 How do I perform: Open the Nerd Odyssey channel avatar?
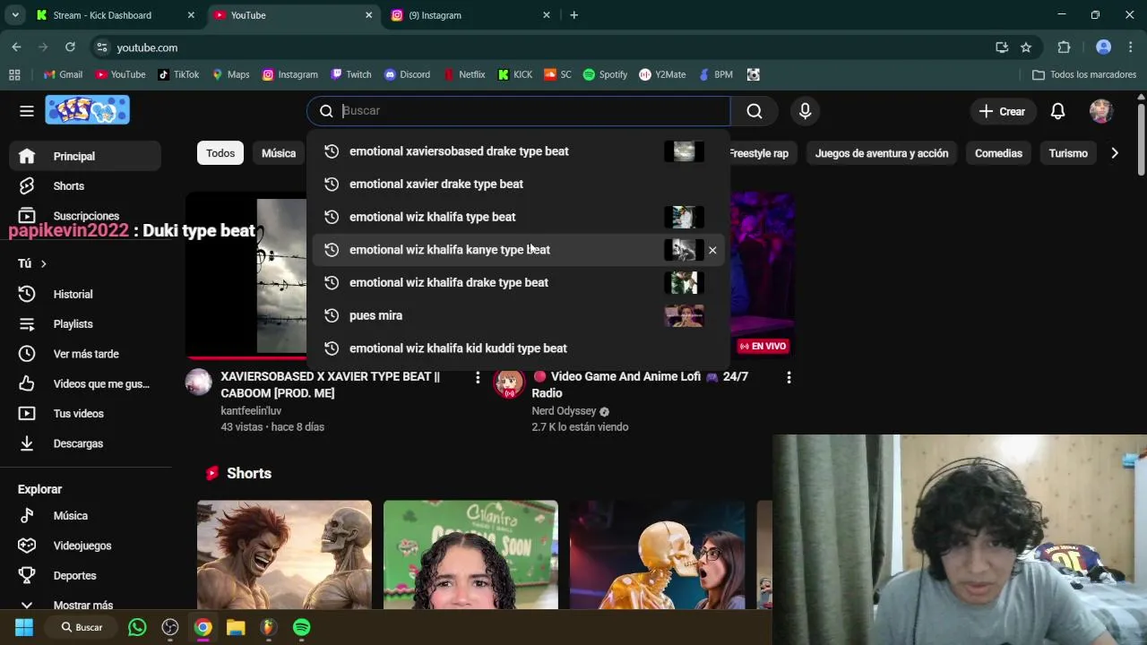click(509, 383)
